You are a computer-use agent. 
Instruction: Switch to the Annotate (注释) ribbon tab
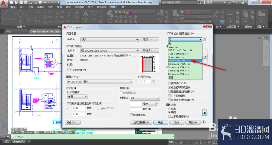pos(31,7)
